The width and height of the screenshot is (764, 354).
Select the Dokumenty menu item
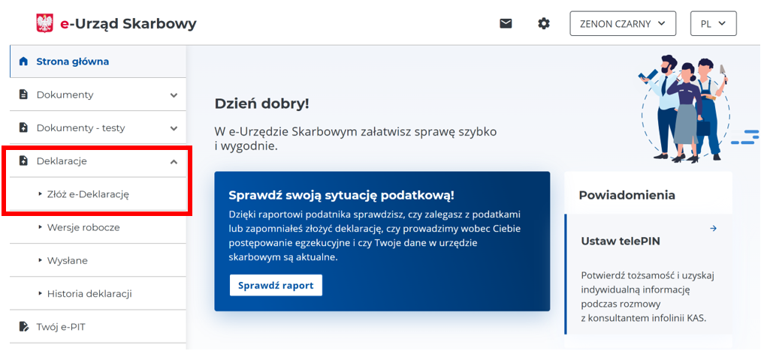pyautogui.click(x=98, y=94)
